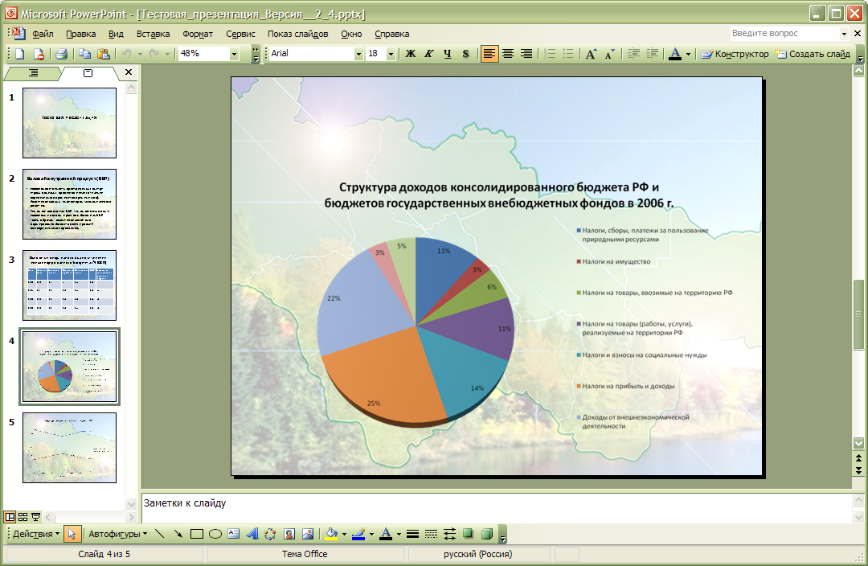
Task: Open the Показ слайдов menu
Action: coord(298,34)
